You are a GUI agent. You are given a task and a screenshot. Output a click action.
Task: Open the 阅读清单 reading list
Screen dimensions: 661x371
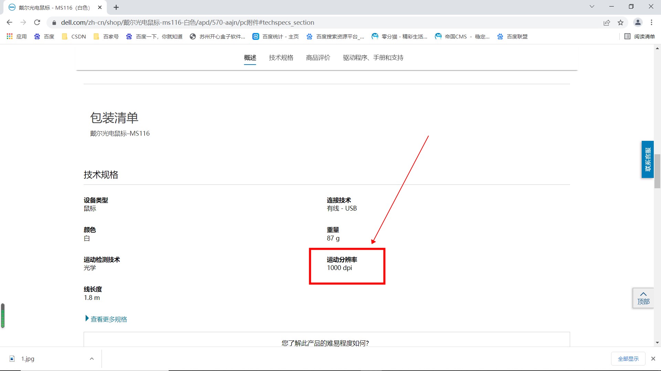(x=640, y=36)
